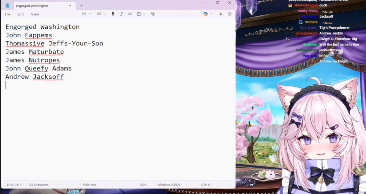Click username rivndare in stream chat

click(x=311, y=22)
